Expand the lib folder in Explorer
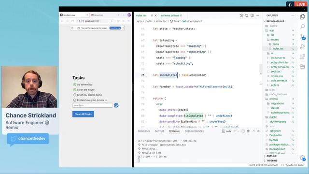The image size is (309, 174). pyautogui.click(x=272, y=35)
